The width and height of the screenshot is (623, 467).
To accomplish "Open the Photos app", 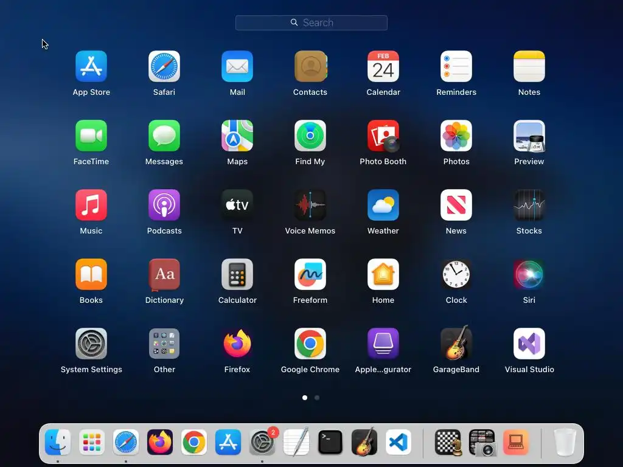I will pyautogui.click(x=456, y=136).
